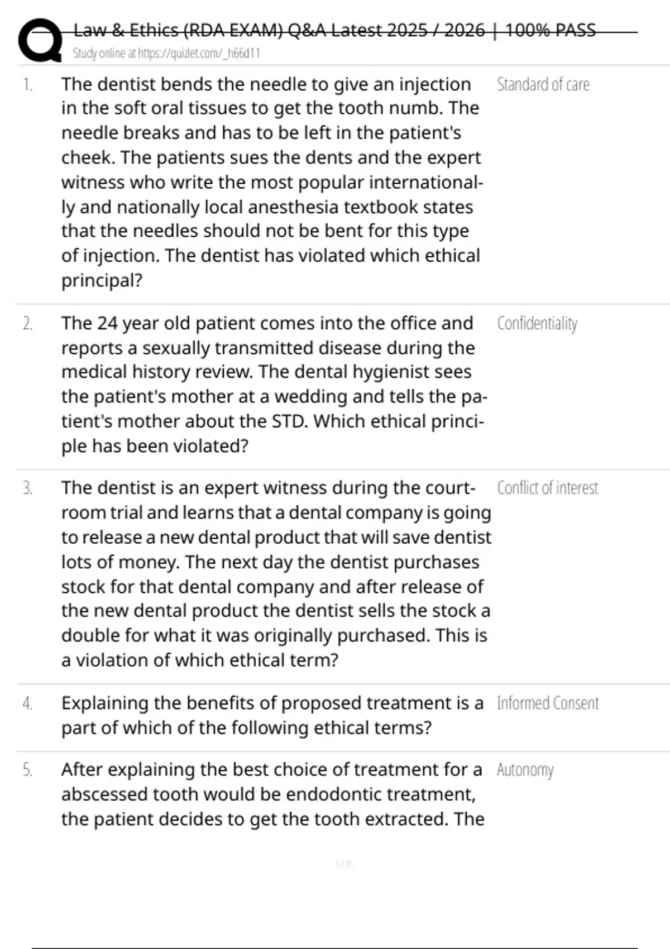Click the abscessed tooth question text
670x949 pixels.
[x=272, y=794]
